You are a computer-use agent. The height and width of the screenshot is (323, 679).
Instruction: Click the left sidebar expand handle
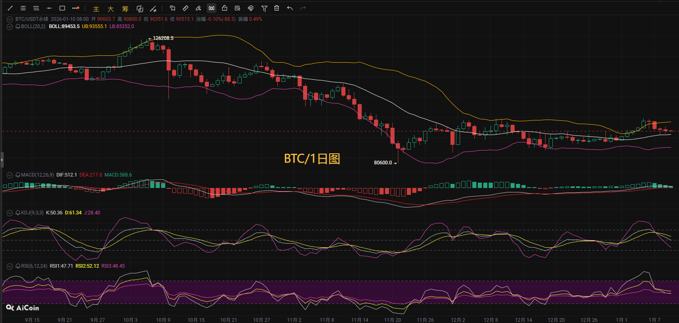click(2, 160)
